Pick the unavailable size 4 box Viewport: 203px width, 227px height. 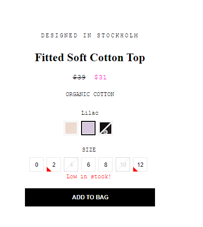click(71, 164)
